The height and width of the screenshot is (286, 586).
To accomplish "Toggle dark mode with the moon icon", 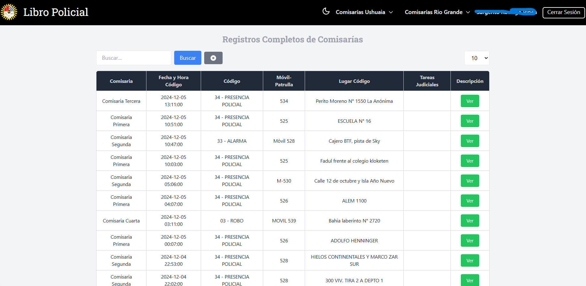I will coord(326,12).
